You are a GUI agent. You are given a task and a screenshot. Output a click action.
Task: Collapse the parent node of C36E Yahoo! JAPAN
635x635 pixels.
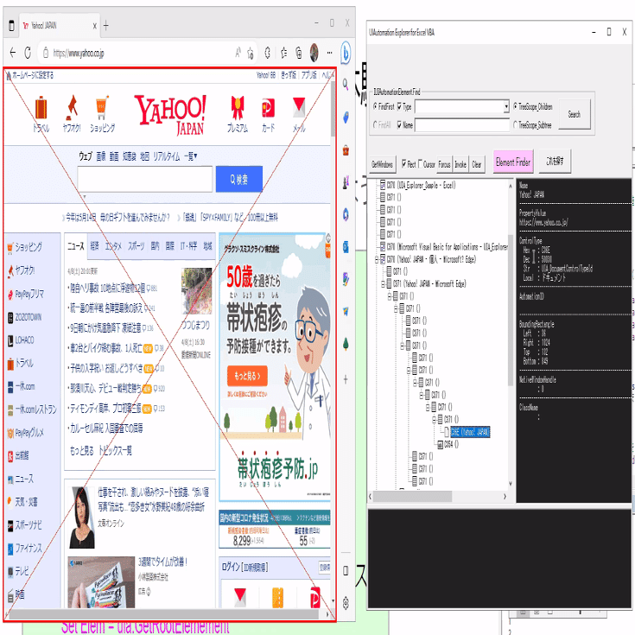pyautogui.click(x=434, y=419)
